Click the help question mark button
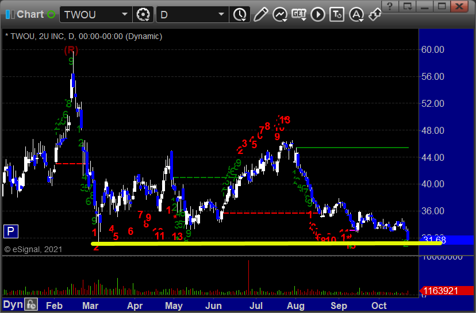This screenshot has width=476, height=313. coord(390,6)
